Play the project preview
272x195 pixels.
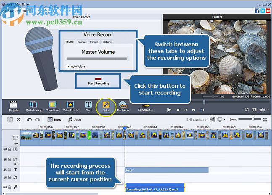[169, 110]
